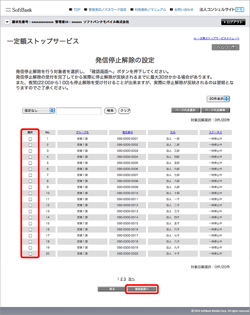Open the 指定なし search filter dropdown

38,111
